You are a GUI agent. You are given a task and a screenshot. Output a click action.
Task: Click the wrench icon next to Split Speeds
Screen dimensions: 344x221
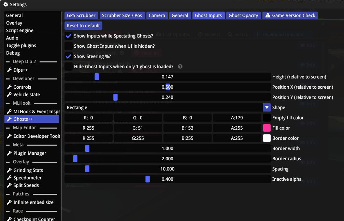click(9, 185)
